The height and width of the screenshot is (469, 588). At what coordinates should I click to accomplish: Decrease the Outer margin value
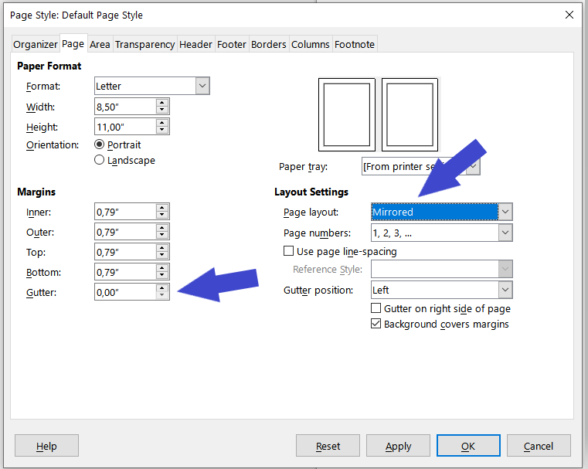click(x=161, y=236)
